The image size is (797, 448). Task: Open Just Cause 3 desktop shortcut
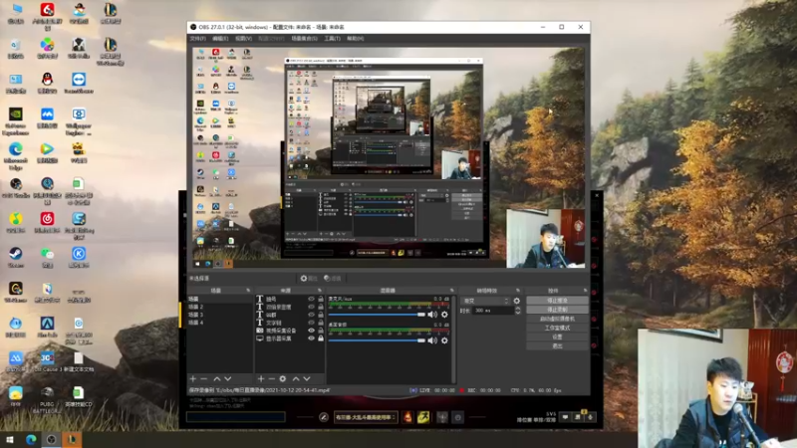pos(47,361)
